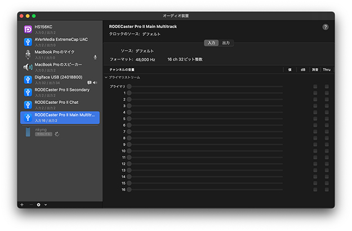Click the 消音 column header
The image size is (352, 231).
315,70
